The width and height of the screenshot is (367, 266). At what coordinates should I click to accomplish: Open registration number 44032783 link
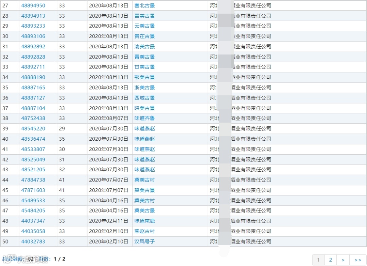[x=33, y=242]
